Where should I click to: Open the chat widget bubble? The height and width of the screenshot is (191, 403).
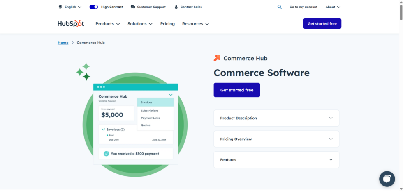click(x=387, y=179)
